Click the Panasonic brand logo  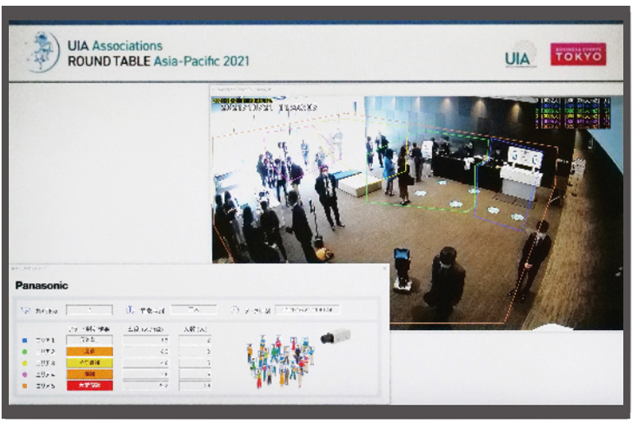point(42,285)
